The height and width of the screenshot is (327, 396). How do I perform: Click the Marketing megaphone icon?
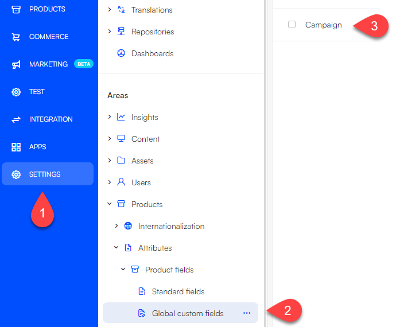[x=16, y=64]
